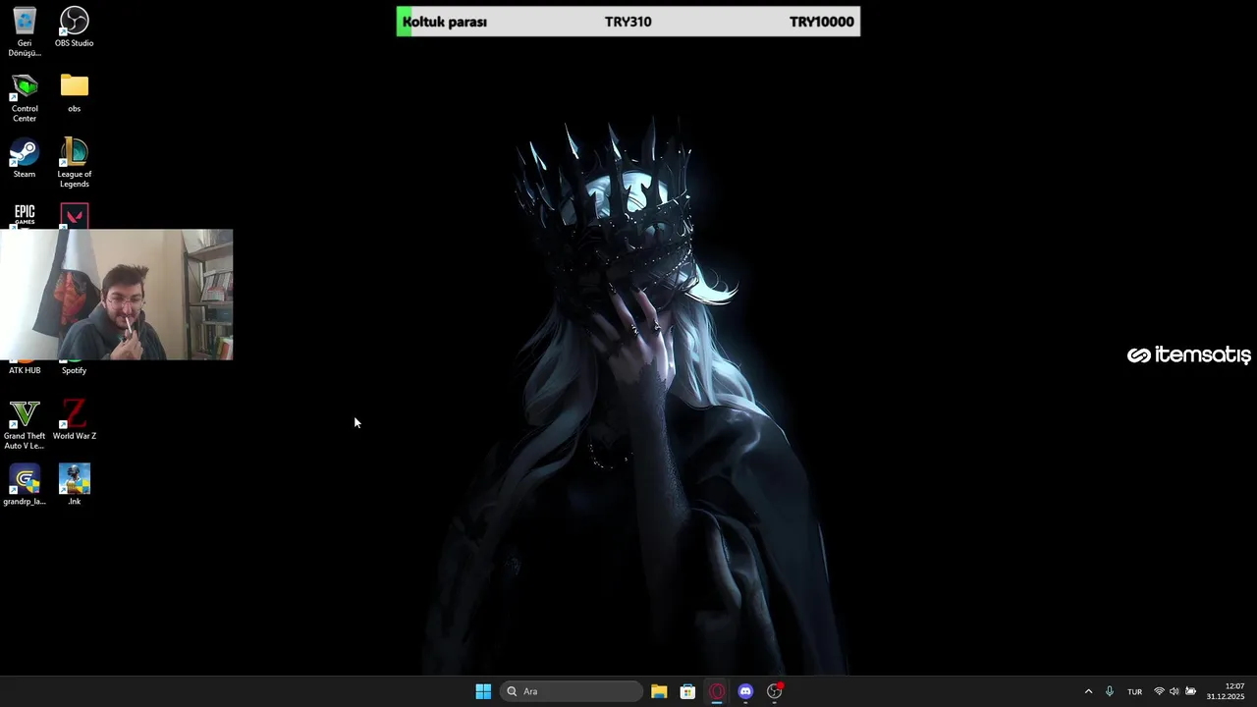
Task: Open Grand Theft Auto V shortcut
Action: [25, 425]
